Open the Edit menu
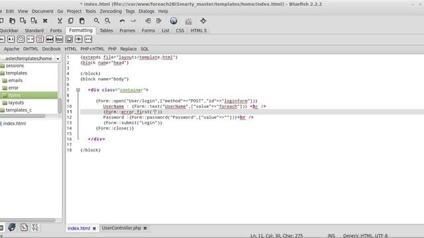Image resolution: width=424 pixels, height=238 pixels. (10, 11)
